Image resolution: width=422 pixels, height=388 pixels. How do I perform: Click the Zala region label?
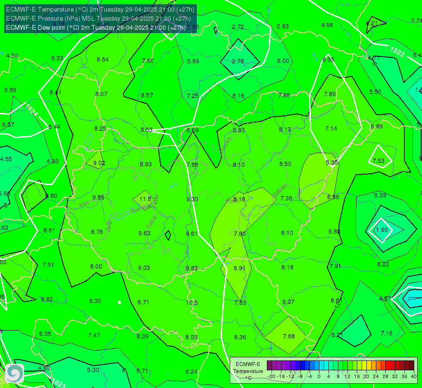[109, 228]
